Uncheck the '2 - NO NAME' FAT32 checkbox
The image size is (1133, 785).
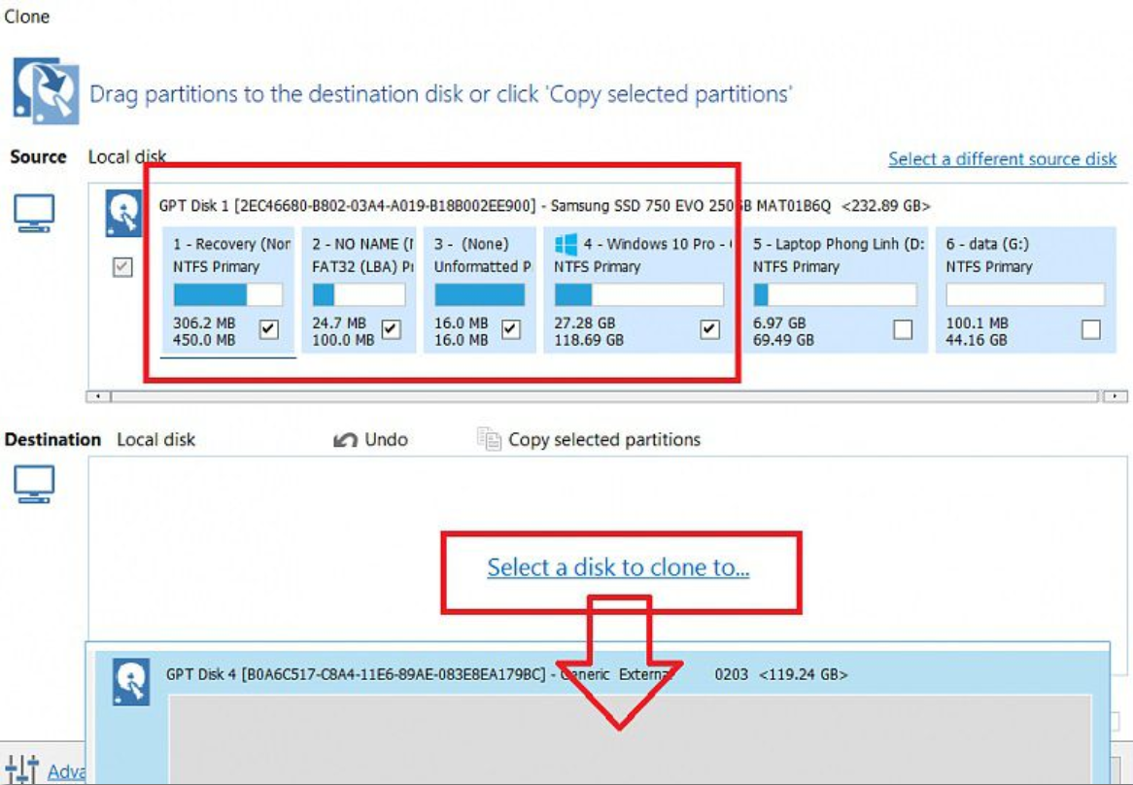tap(390, 328)
